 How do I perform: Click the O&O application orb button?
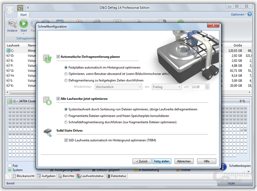(x=10, y=10)
